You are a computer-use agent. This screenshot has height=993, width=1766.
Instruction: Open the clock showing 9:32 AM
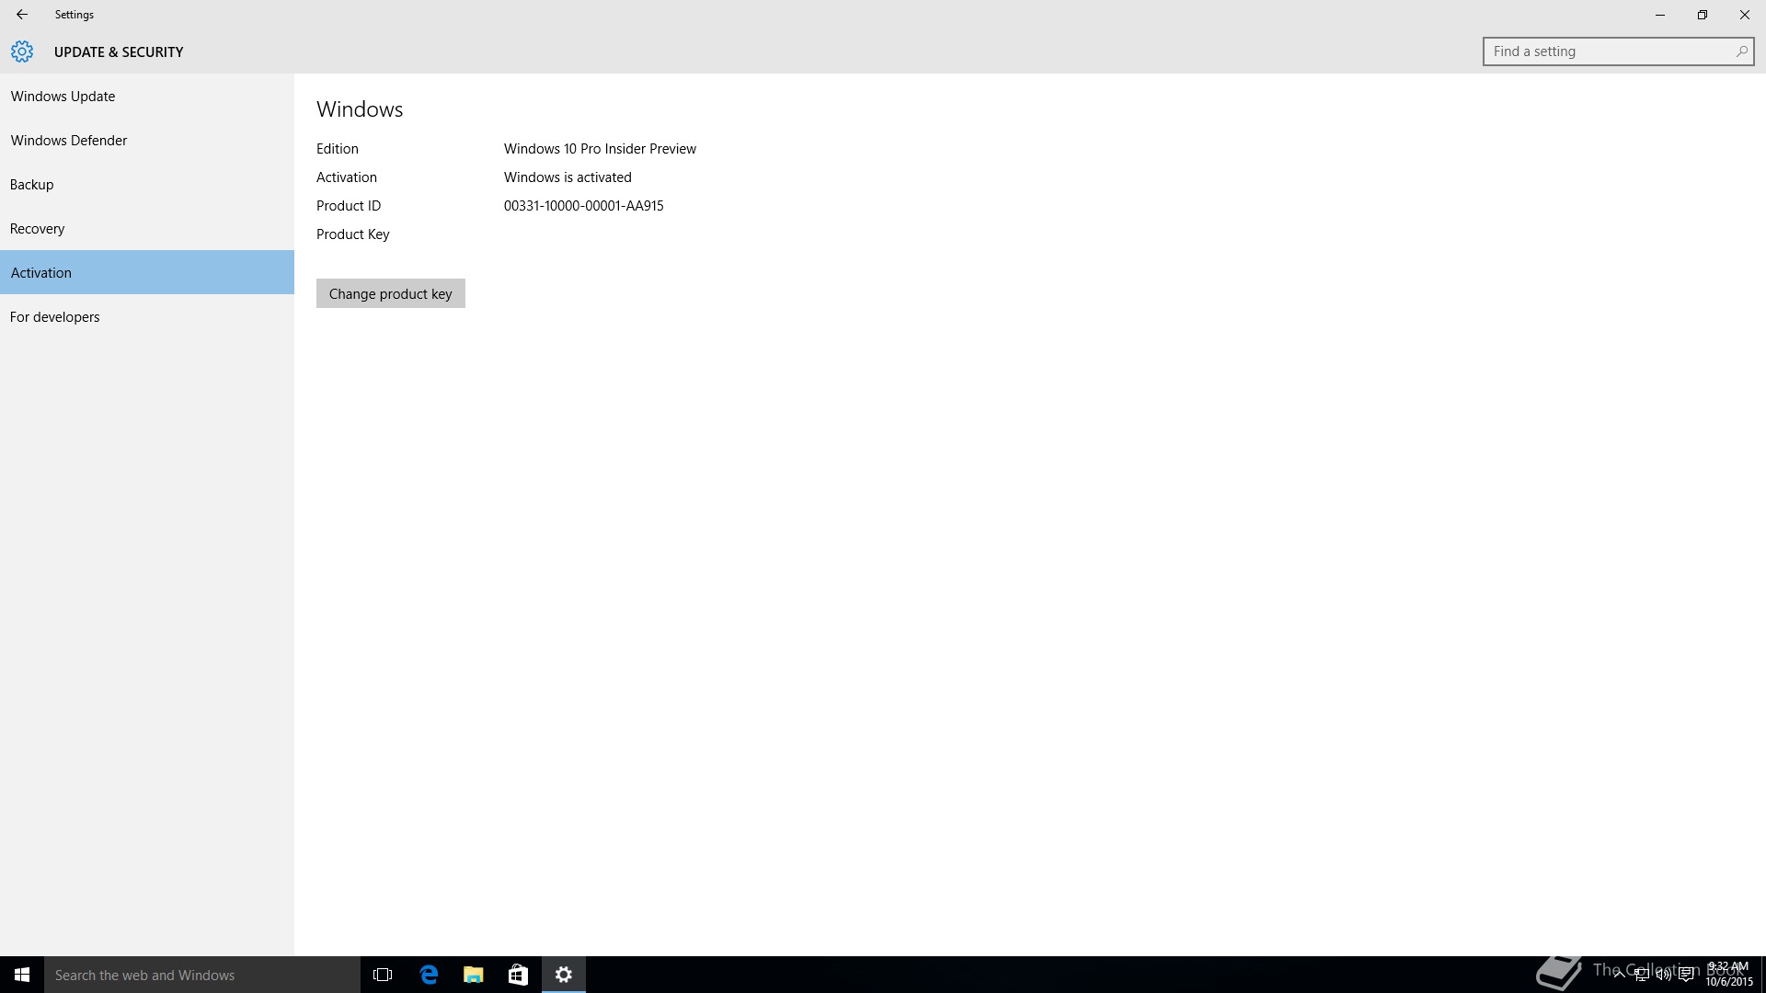[x=1728, y=975]
